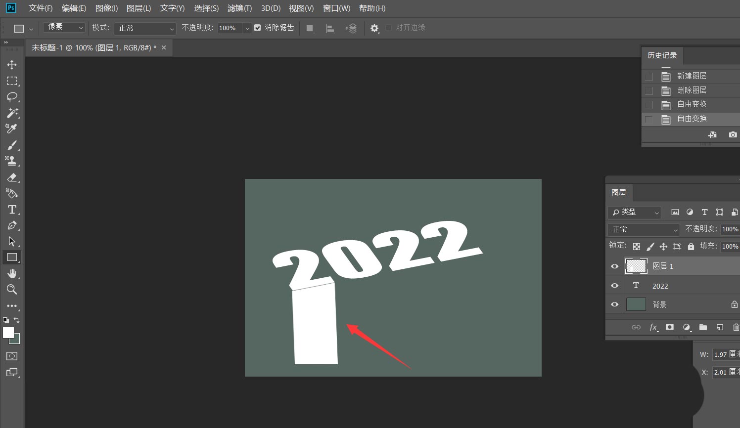
Task: Select the Zoom tool
Action: pyautogui.click(x=12, y=289)
